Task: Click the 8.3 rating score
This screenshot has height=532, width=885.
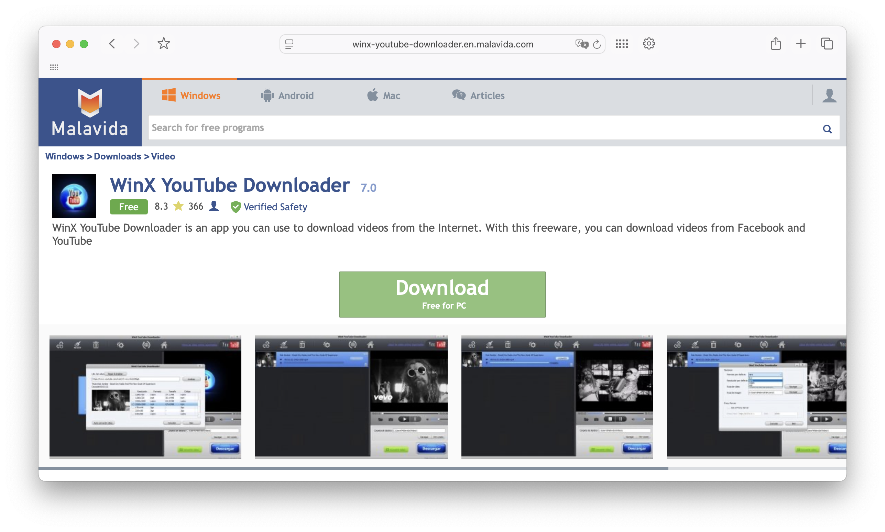Action: point(161,206)
